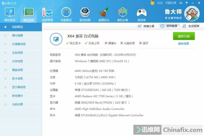The image size is (204, 136).
Task: Click the AMD Athlon X4 740 processor value
Action: [94, 71]
